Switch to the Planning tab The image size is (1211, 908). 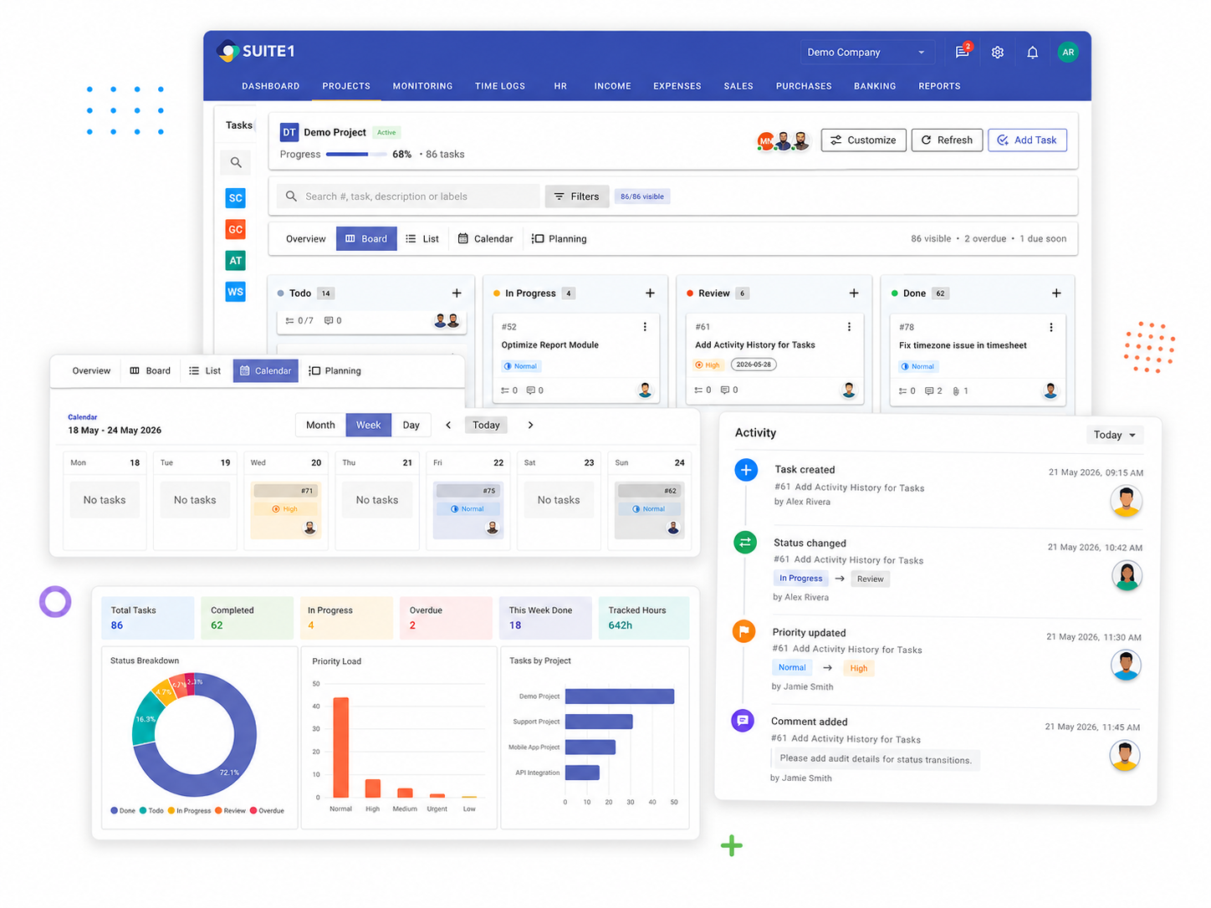pos(560,239)
